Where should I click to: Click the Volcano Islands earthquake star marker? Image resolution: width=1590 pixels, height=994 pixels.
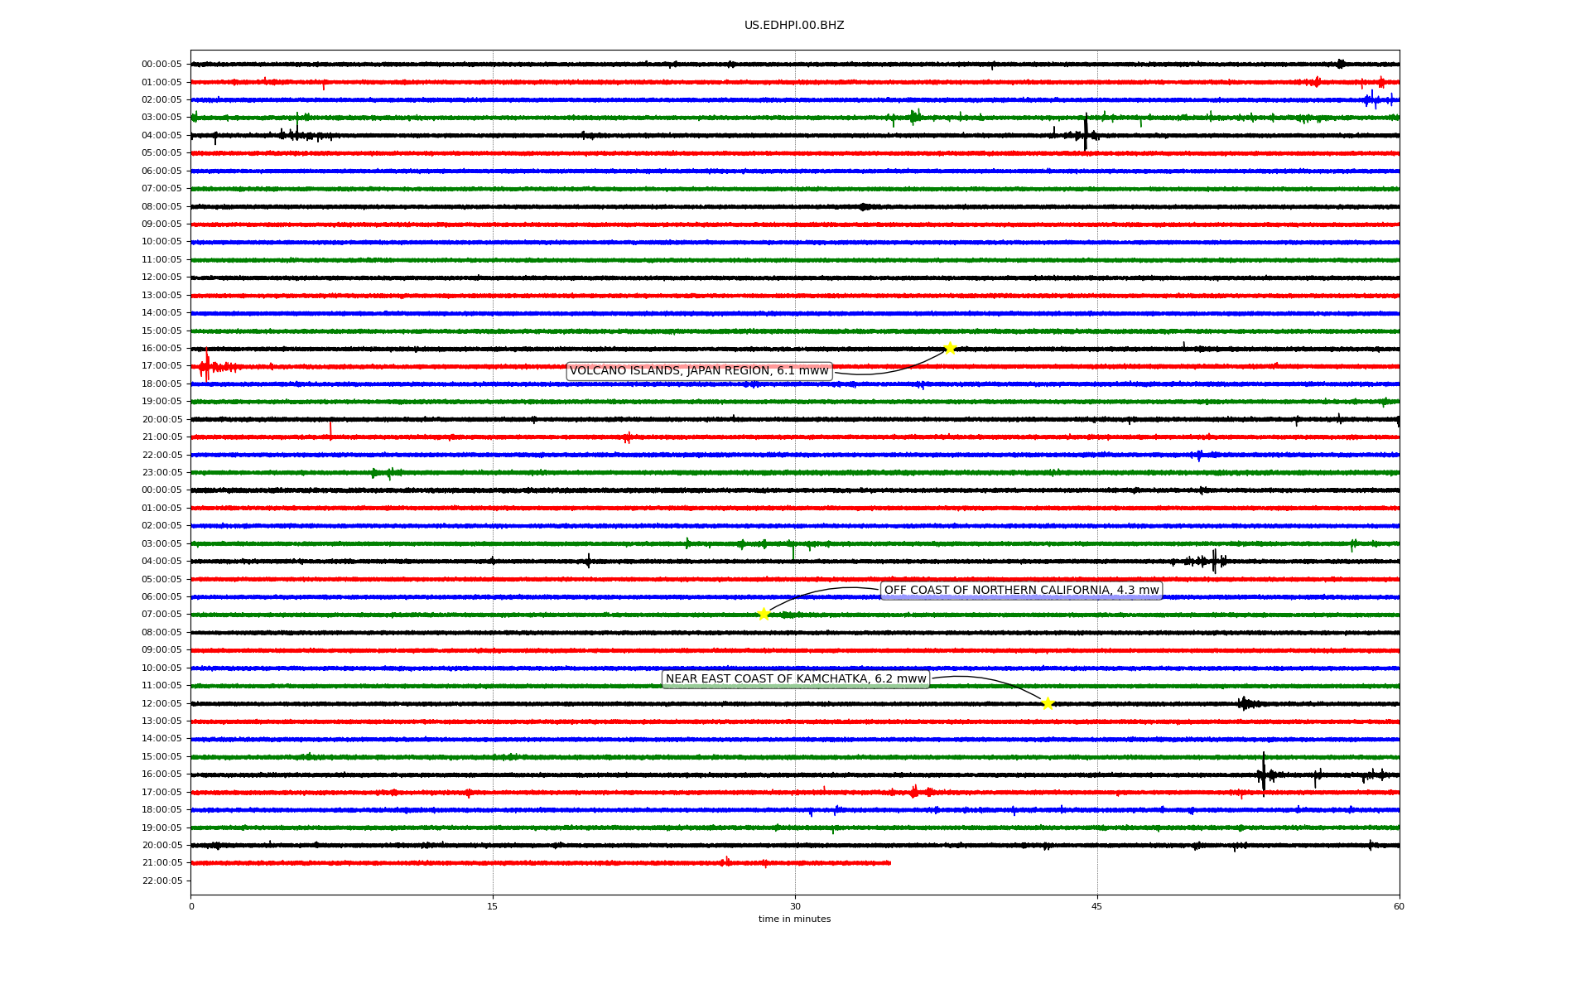click(950, 348)
